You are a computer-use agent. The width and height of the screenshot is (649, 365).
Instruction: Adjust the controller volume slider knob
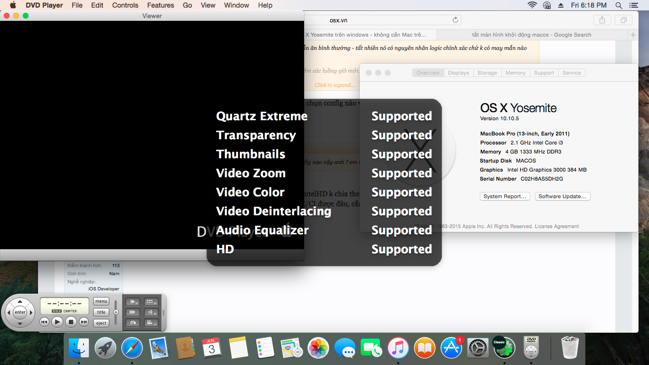tap(116, 312)
